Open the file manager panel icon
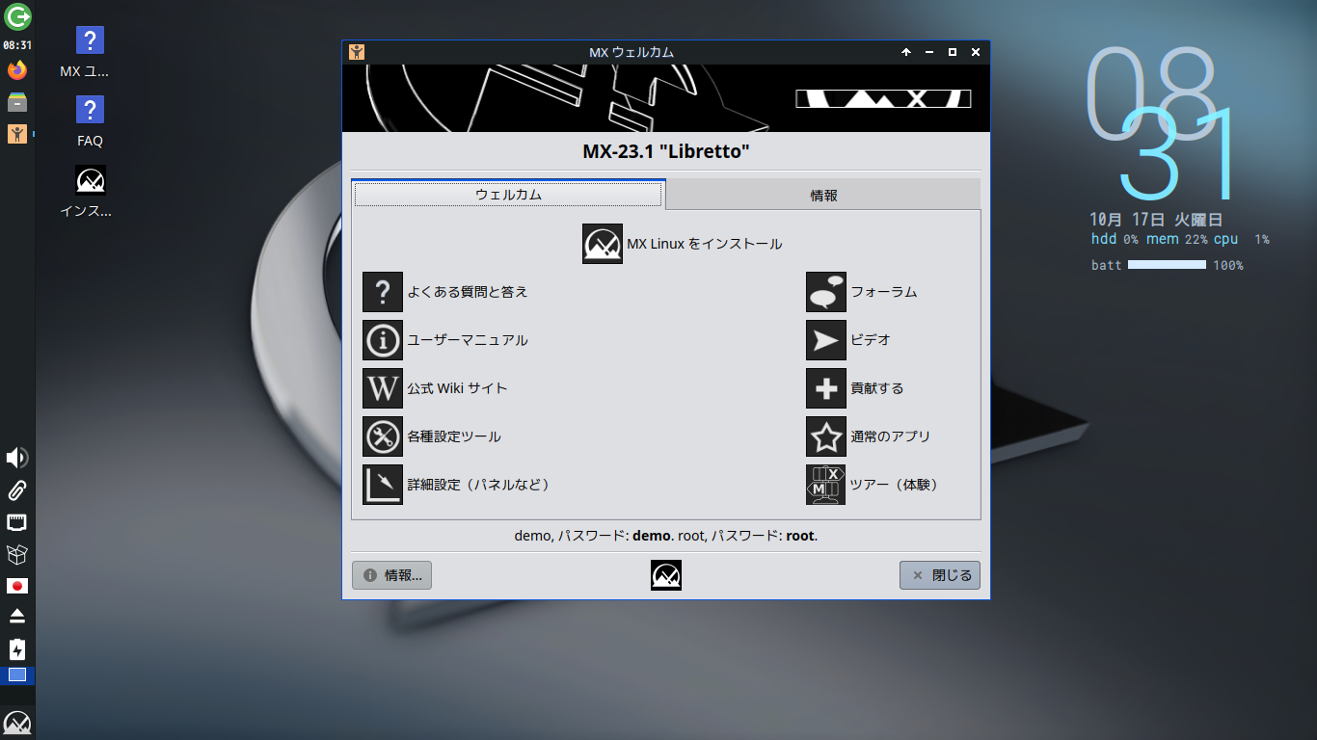 pyautogui.click(x=17, y=102)
